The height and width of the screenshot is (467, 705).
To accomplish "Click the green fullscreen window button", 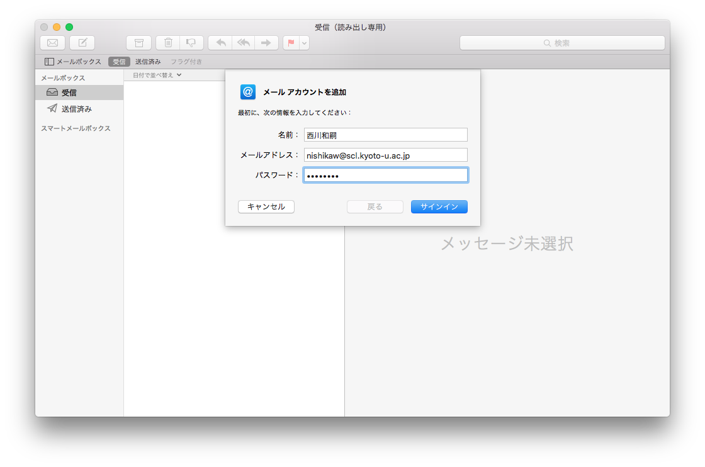I will click(x=69, y=27).
